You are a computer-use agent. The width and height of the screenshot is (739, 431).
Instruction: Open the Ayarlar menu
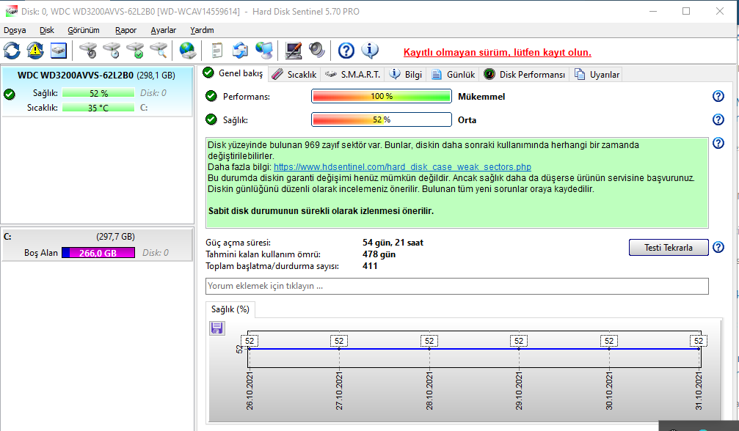click(163, 30)
